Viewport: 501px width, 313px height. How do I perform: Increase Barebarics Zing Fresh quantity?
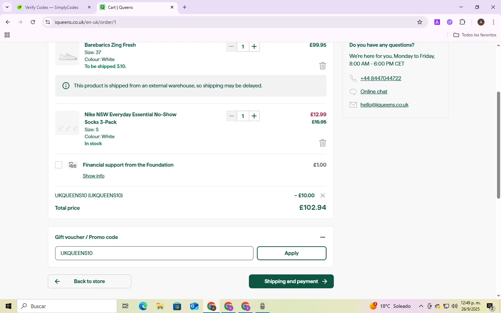click(x=254, y=47)
